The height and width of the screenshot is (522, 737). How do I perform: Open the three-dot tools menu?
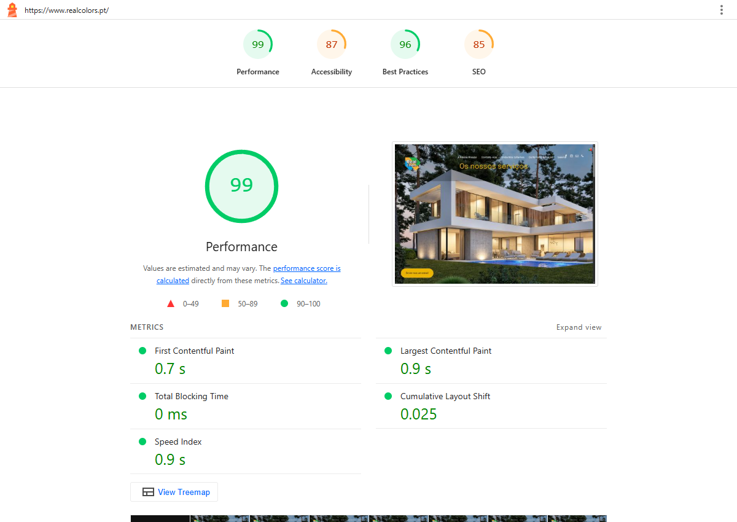pos(722,10)
